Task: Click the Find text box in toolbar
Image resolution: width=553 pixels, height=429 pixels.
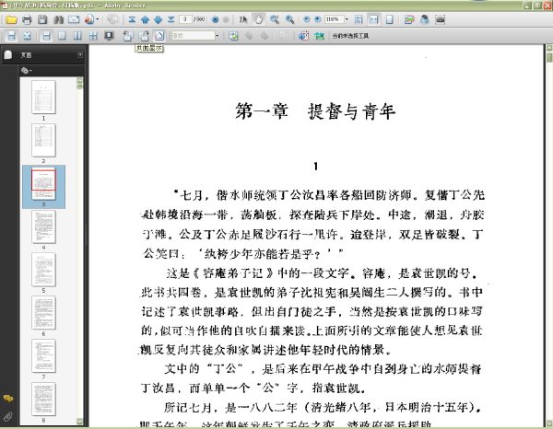Action: 193,36
